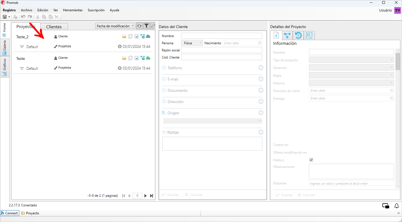Open the Information tab in project details
Image resolution: width=402 pixels, height=222 pixels.
pos(276,35)
